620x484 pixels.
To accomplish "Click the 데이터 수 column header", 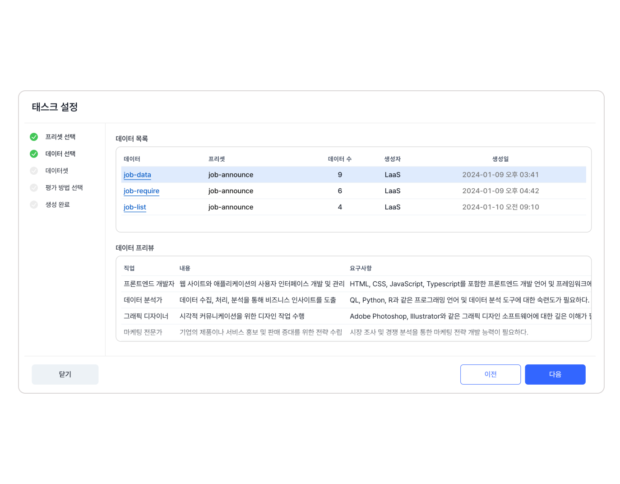I will coord(340,159).
